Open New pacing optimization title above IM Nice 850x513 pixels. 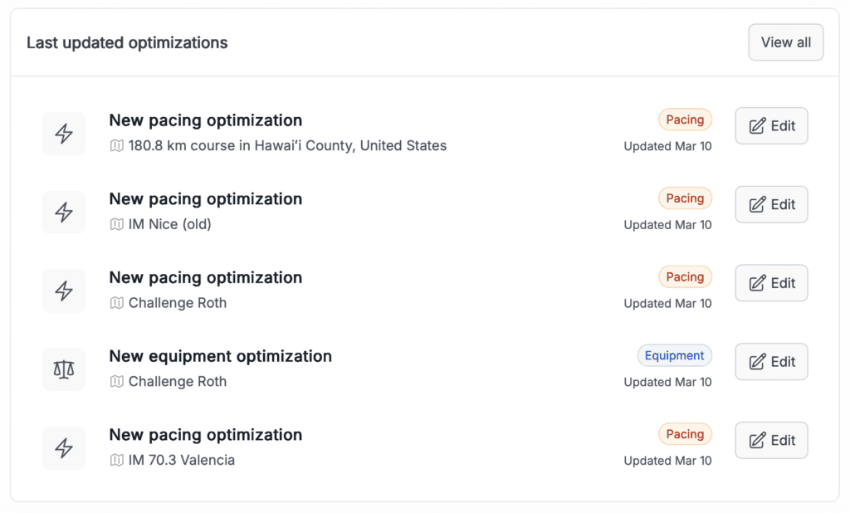(206, 199)
